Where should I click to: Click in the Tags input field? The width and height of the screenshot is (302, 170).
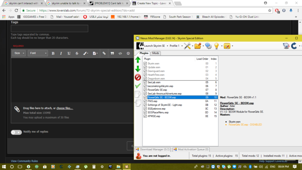click(x=50, y=28)
